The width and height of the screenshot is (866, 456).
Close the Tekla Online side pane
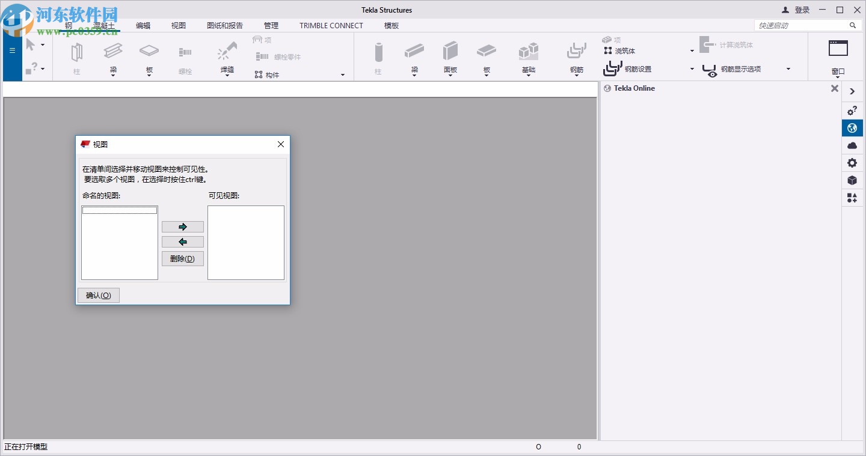(x=834, y=88)
